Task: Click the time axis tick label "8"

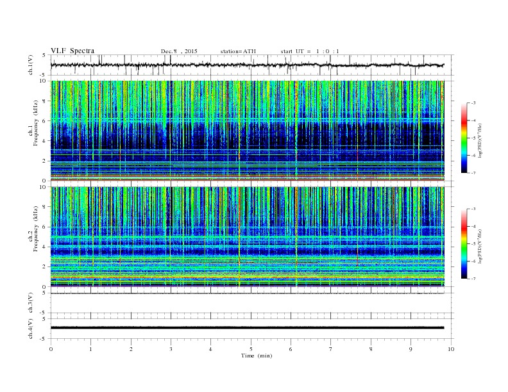Action: click(371, 349)
